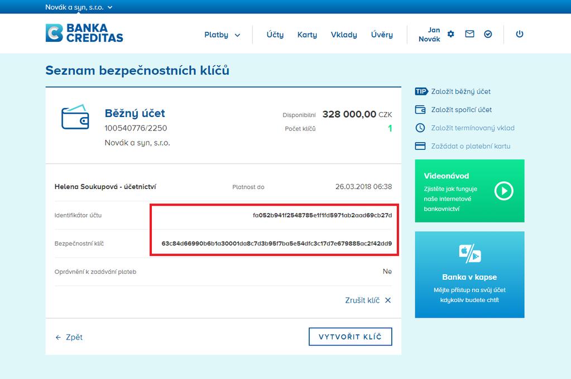Click the Banka Creditas logo
Image resolution: width=571 pixels, height=379 pixels.
84,33
